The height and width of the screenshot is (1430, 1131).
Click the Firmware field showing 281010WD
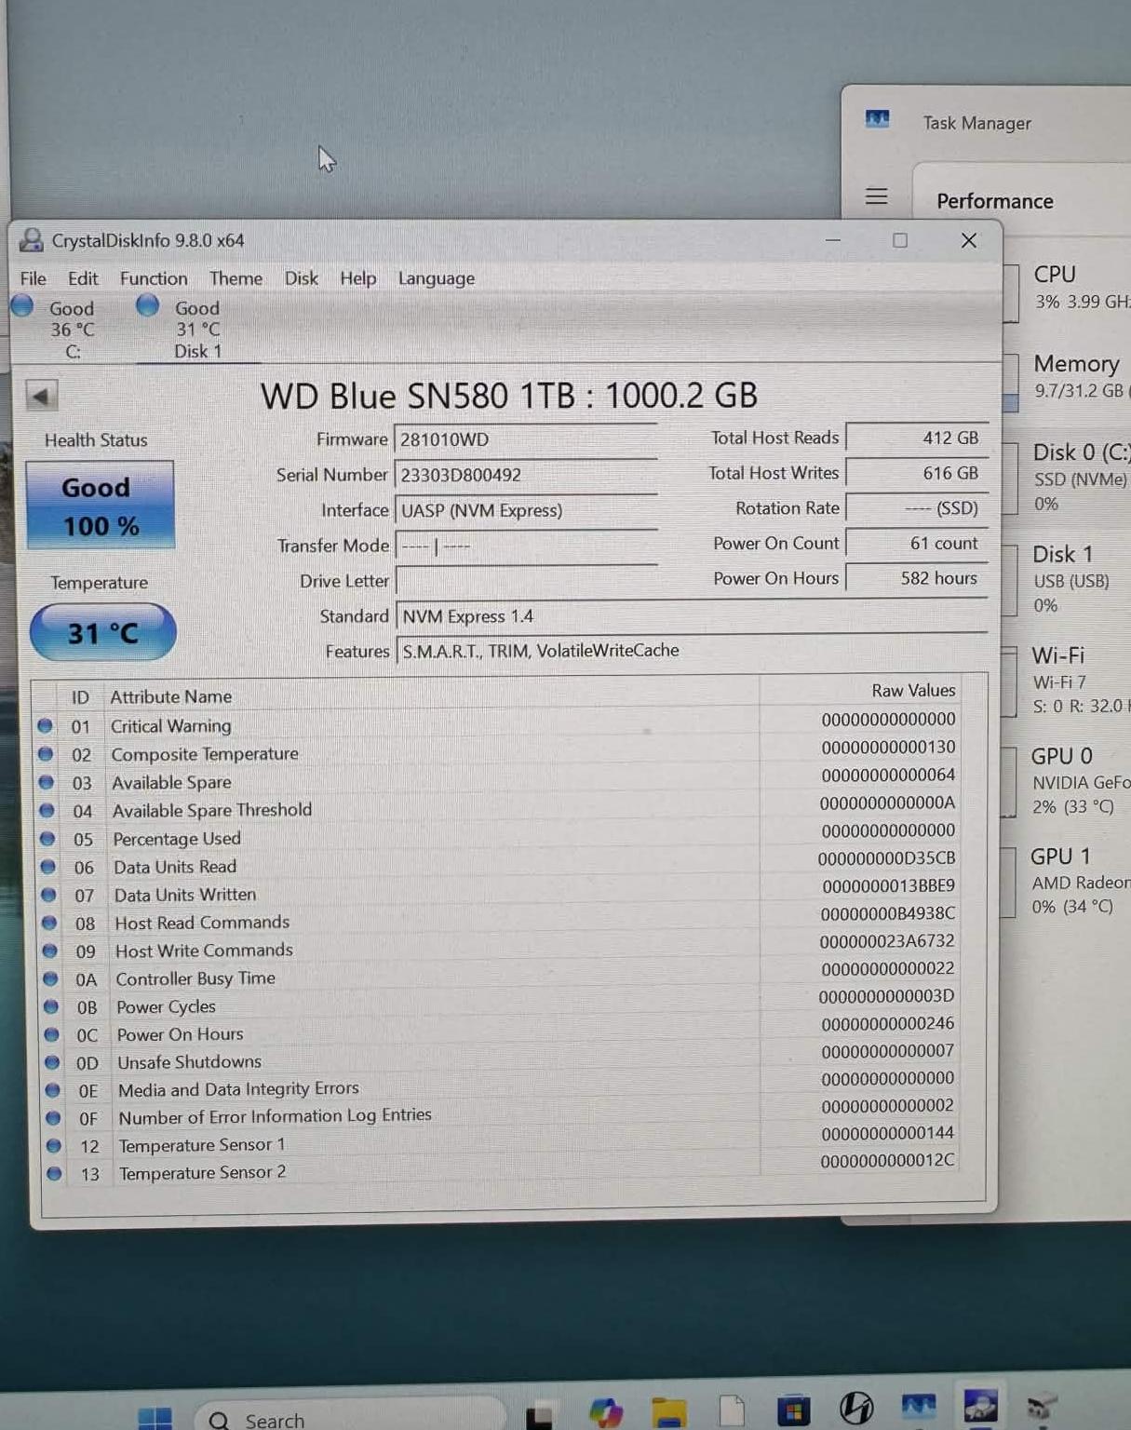pyautogui.click(x=527, y=439)
